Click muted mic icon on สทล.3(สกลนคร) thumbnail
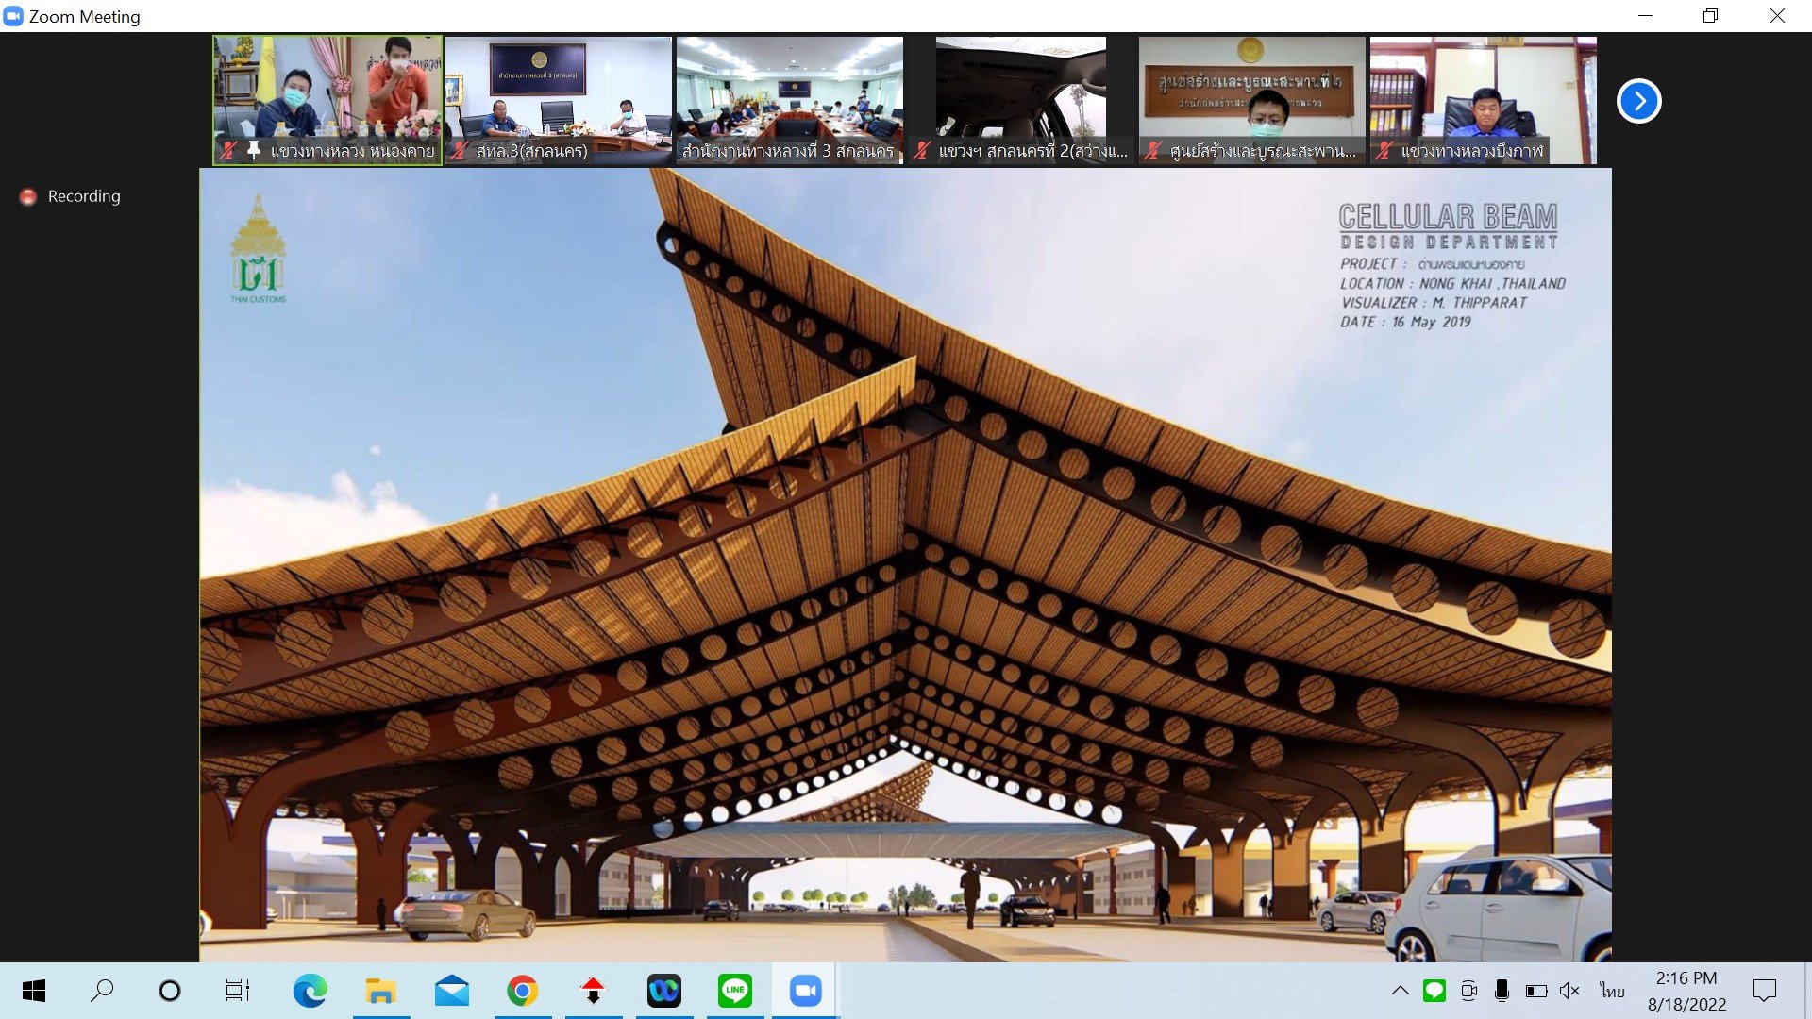The height and width of the screenshot is (1019, 1812). [460, 150]
